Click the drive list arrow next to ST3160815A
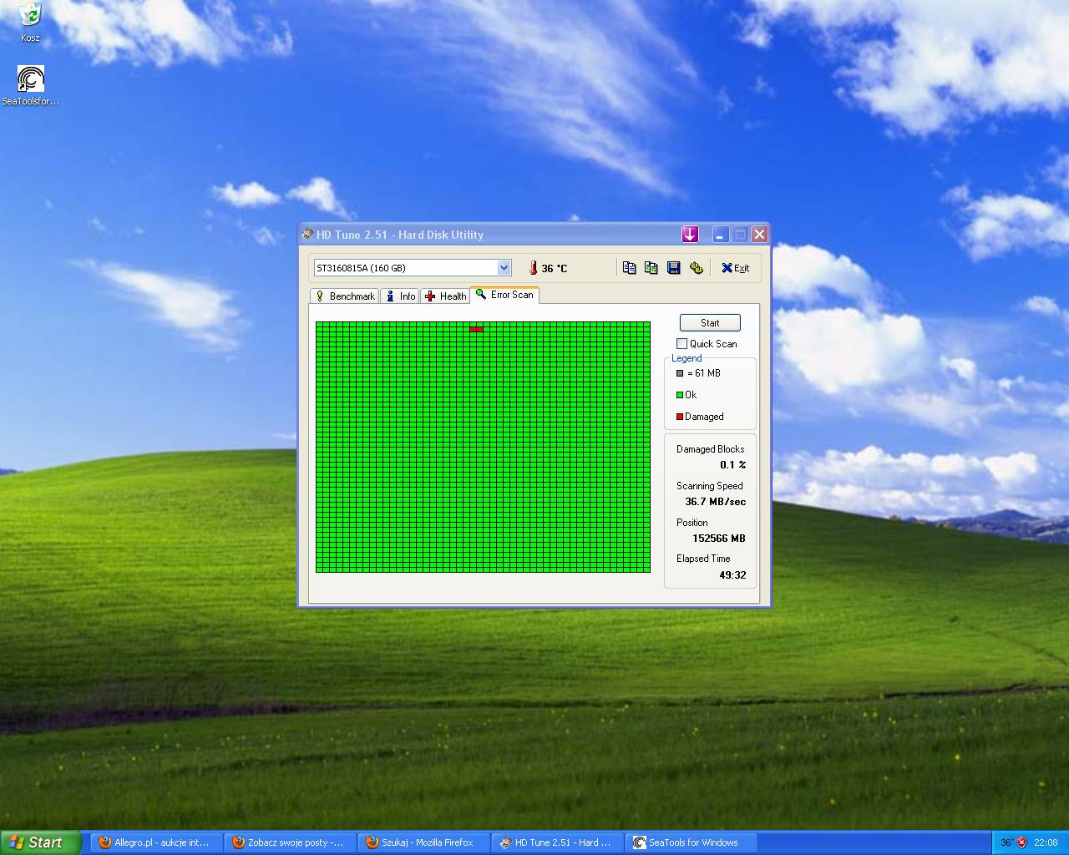This screenshot has width=1069, height=855. point(504,267)
